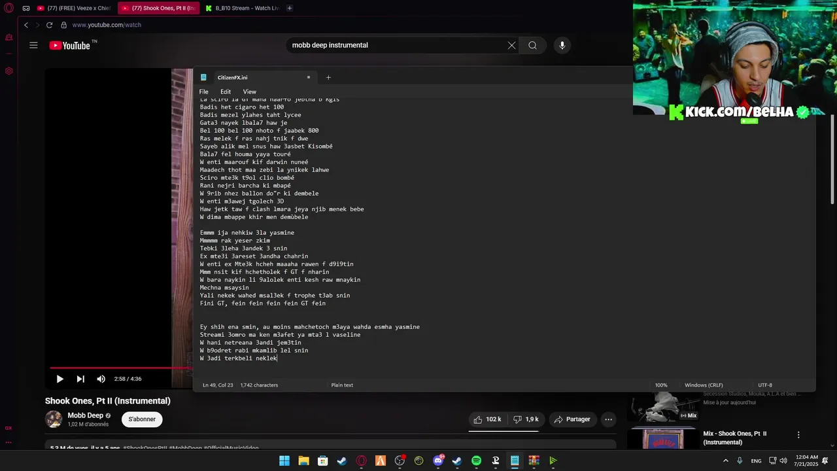837x471 pixels.
Task: Go back to the previous page
Action: point(26,25)
